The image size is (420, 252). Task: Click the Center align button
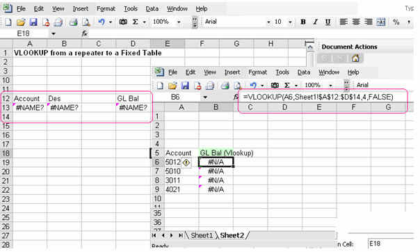coord(356,22)
